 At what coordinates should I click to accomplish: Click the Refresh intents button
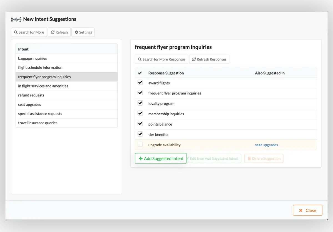59,32
